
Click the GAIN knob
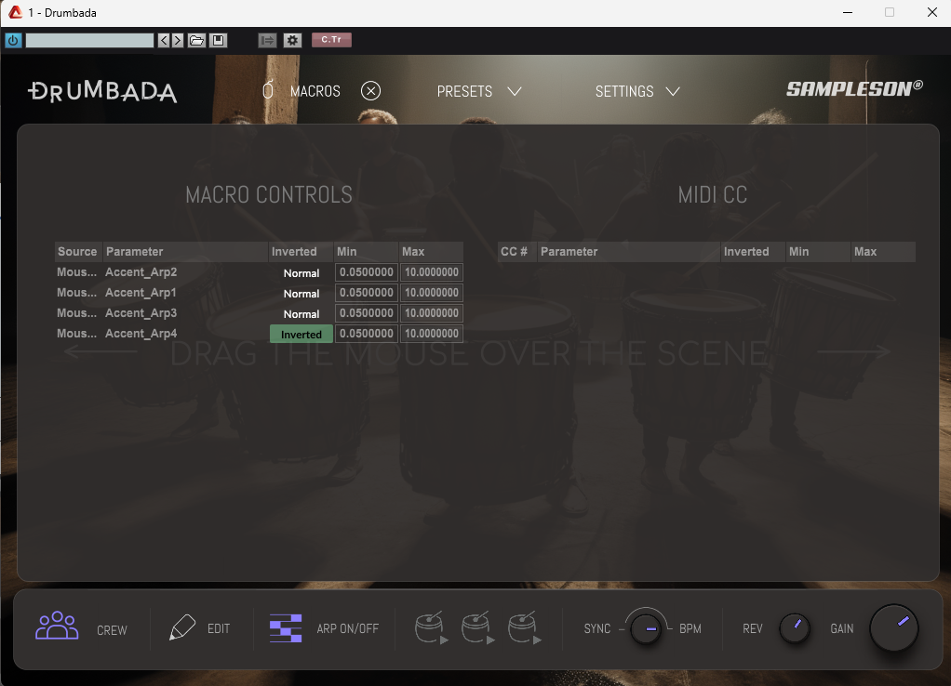[894, 627]
